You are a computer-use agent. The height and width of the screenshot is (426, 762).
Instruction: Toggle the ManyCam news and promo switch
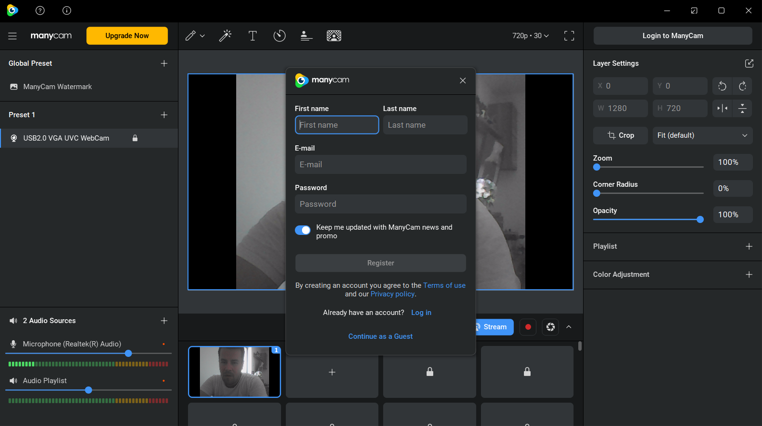coord(303,230)
